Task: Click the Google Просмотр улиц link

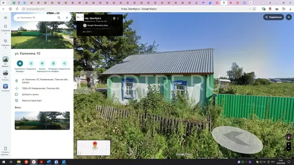Action: 97,25
